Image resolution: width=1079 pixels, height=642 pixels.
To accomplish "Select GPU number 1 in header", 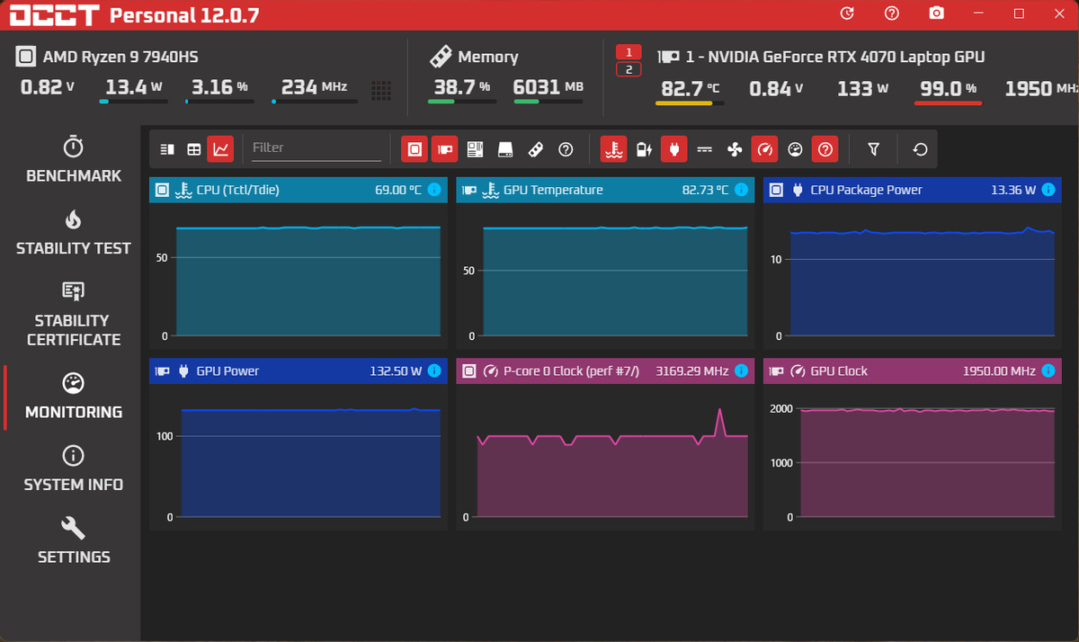I will point(629,52).
